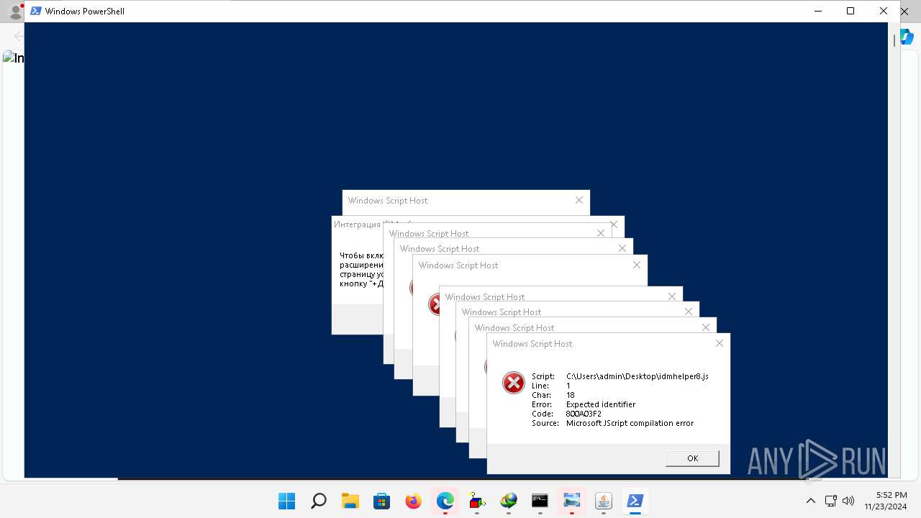Open the volume control in tray
Viewport: 921px width, 518px height.
point(848,501)
